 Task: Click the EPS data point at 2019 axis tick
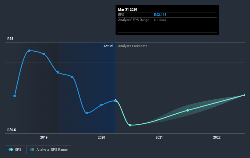(x=44, y=54)
